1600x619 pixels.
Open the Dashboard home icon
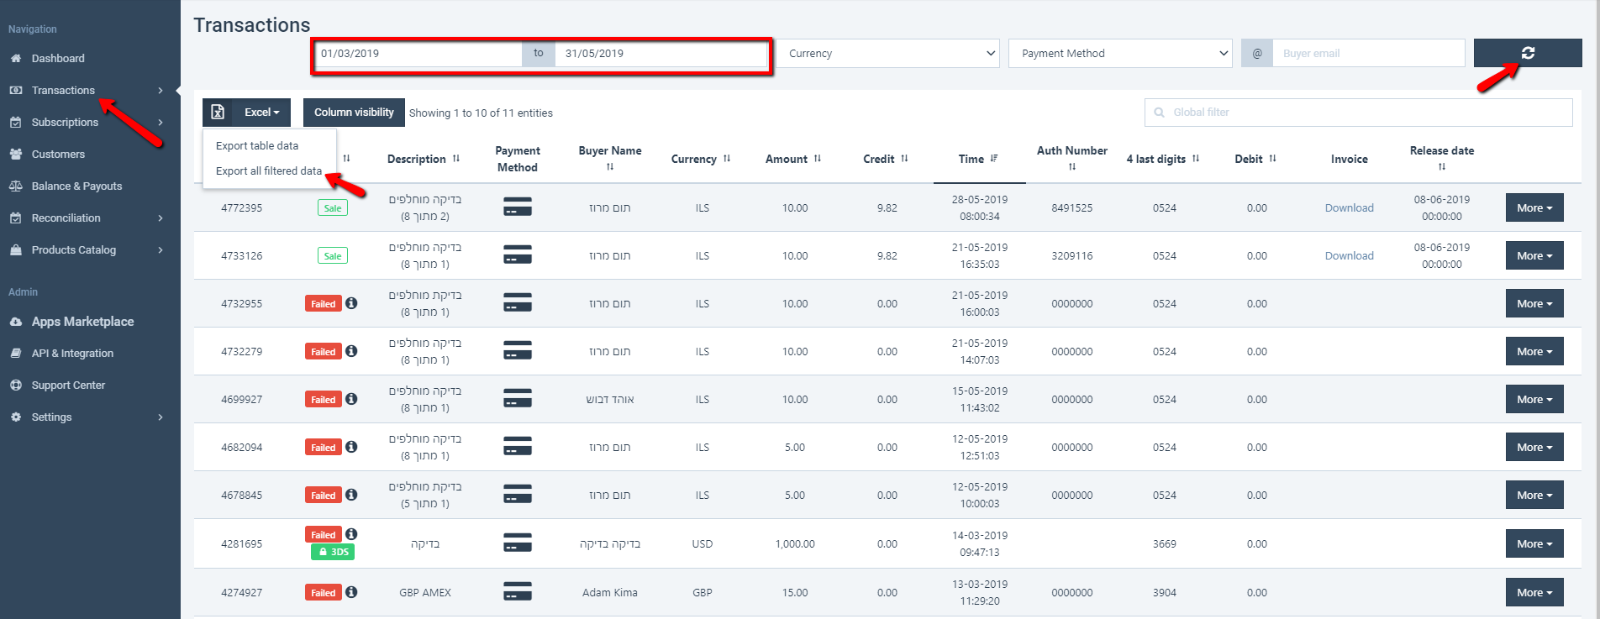pos(16,59)
